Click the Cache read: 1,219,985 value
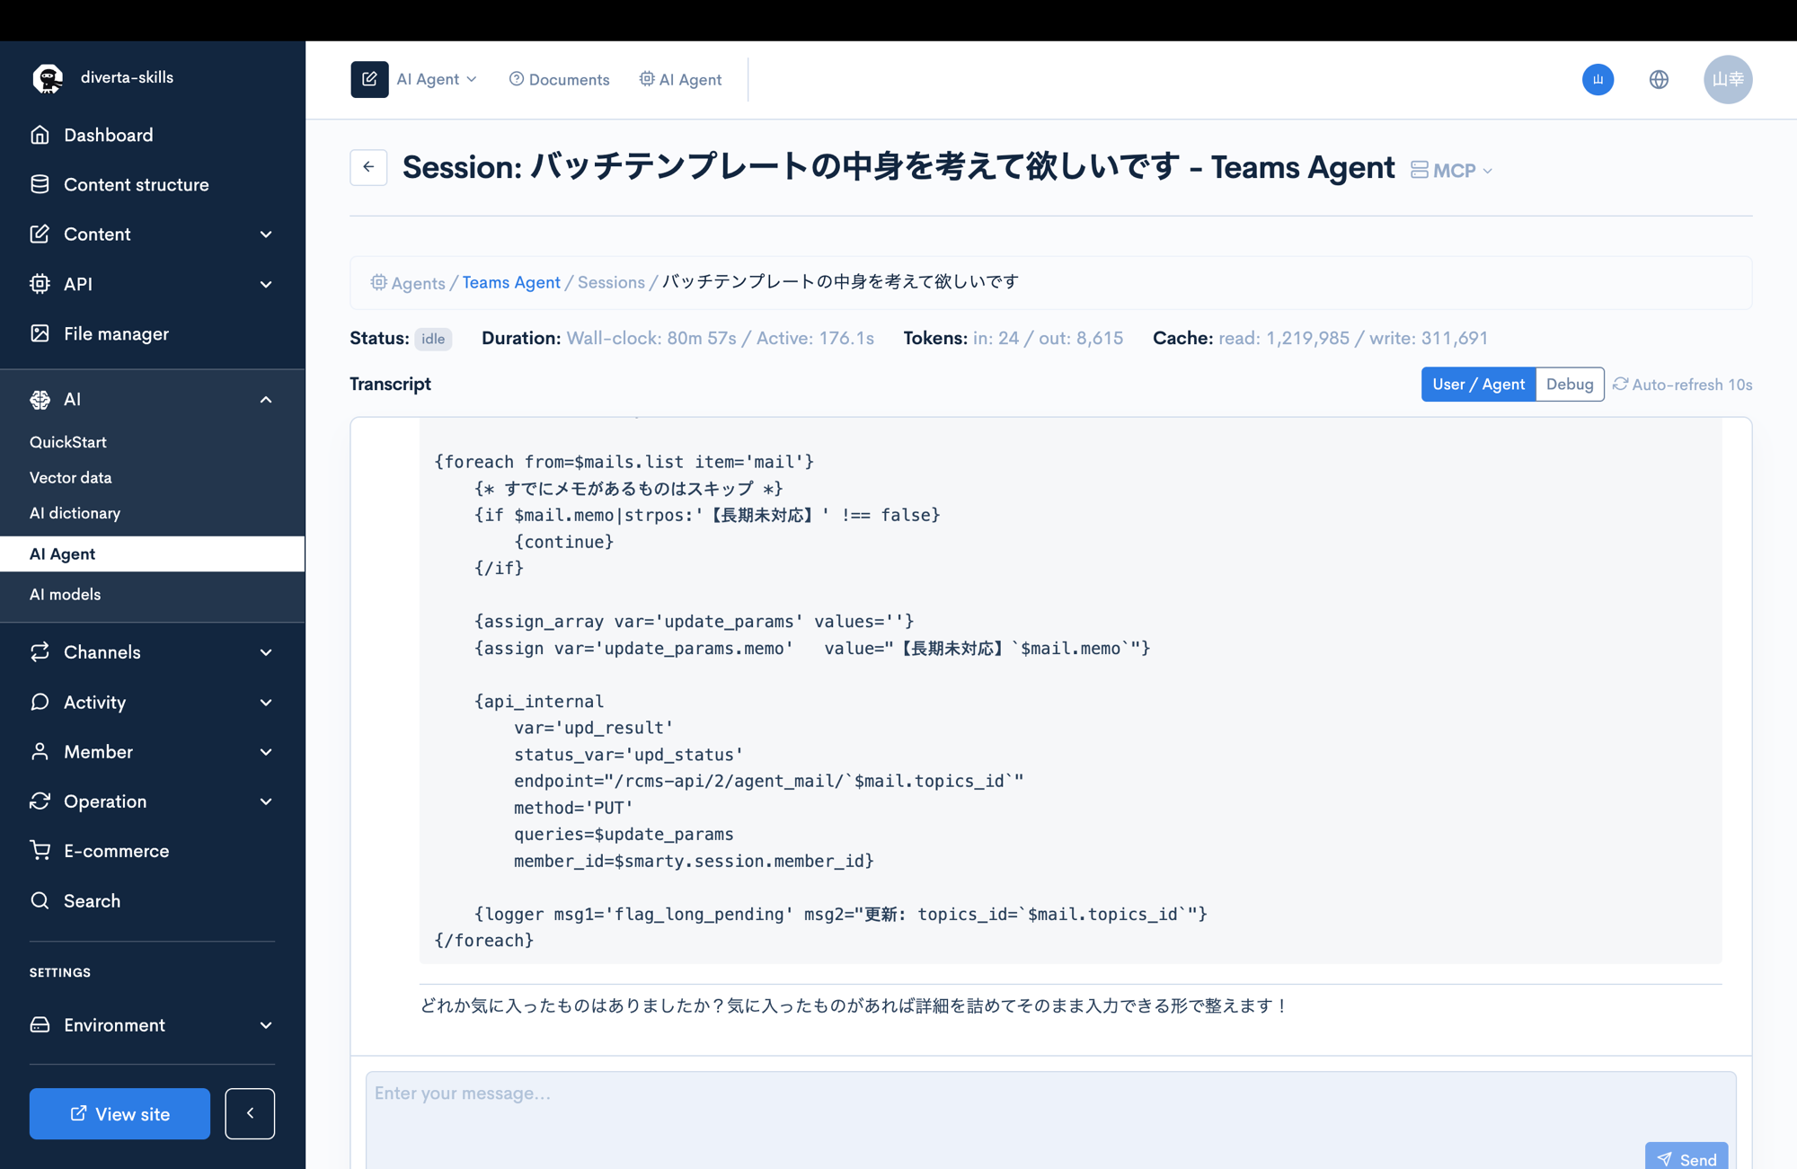 tap(1284, 338)
